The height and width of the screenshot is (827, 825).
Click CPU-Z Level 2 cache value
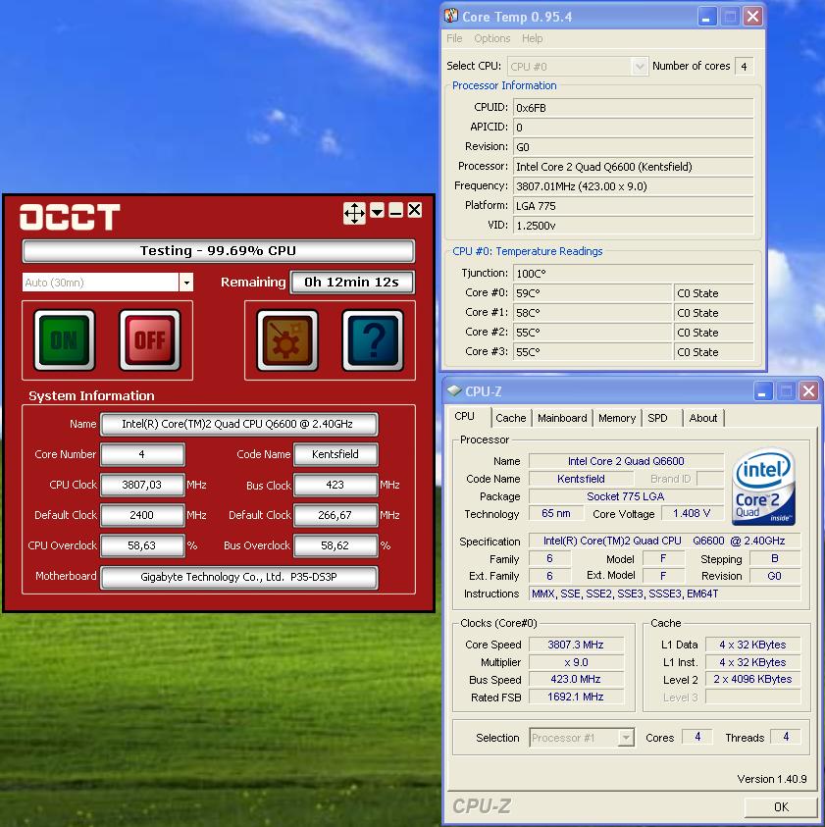click(753, 679)
